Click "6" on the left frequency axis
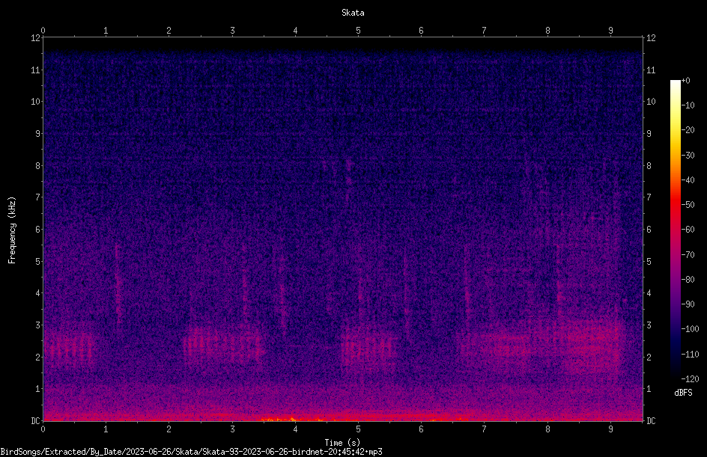Viewport: 707px width, 457px height. [37, 229]
